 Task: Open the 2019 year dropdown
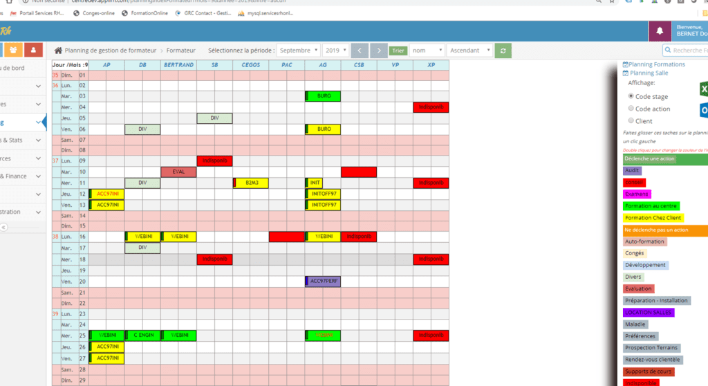(336, 50)
